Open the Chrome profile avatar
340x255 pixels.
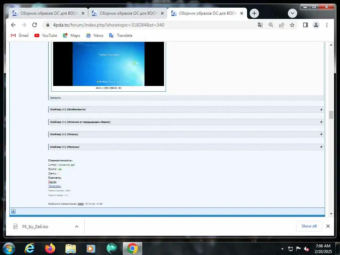coord(316,25)
